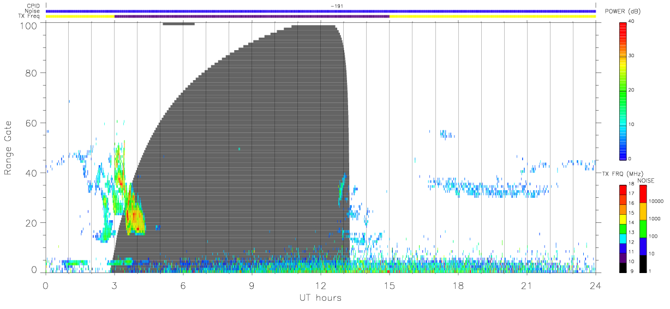Click the 60 tick on the Range Gate axis
This screenshot has height=309, width=670.
tap(31, 123)
